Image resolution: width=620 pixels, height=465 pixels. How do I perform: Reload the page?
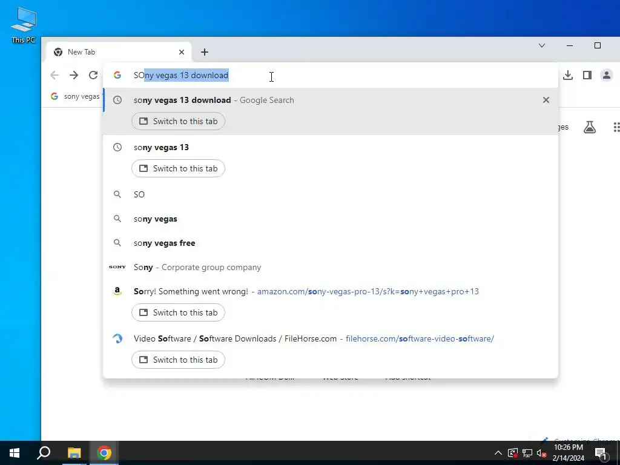coord(93,75)
